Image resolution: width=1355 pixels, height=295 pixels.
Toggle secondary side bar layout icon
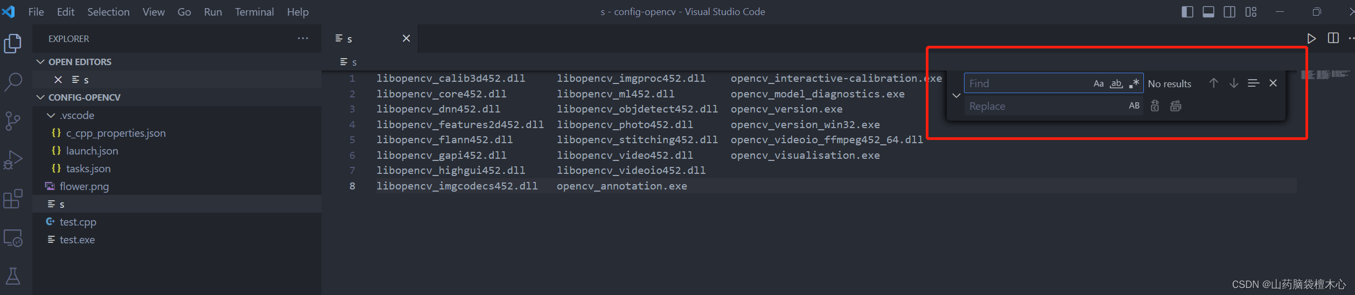click(x=1229, y=12)
